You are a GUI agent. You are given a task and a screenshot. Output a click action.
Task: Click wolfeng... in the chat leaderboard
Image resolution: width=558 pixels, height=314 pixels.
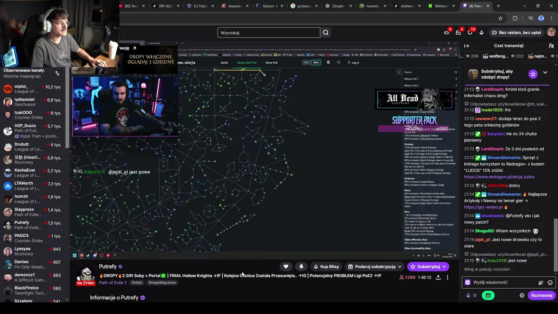tap(499, 56)
